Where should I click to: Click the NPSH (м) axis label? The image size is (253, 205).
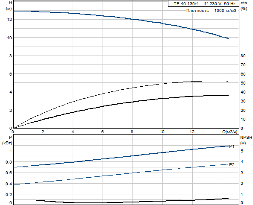click(246, 140)
